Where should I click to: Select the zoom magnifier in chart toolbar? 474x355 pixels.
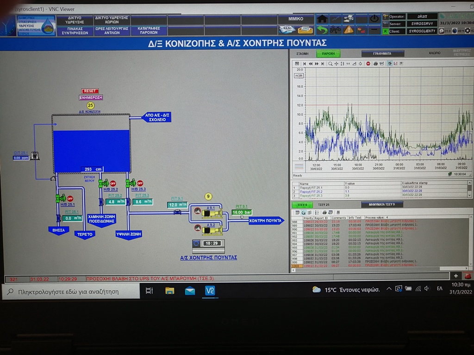coord(330,64)
